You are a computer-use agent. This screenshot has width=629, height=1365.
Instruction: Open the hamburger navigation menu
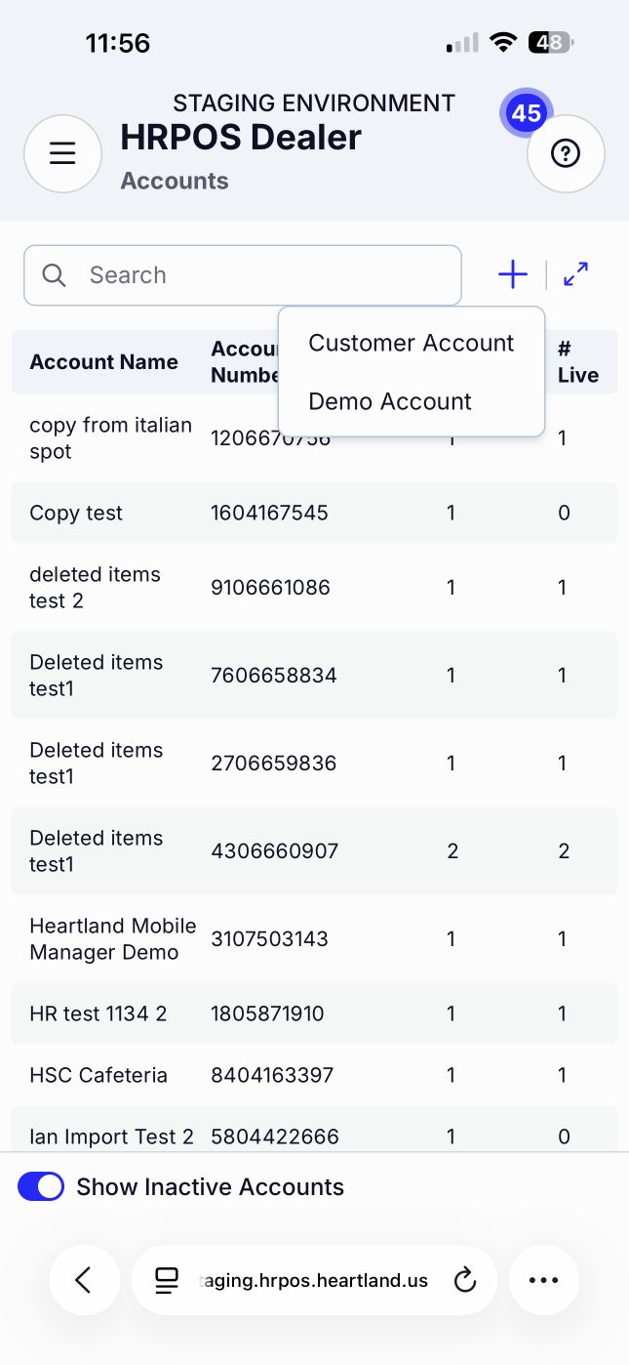point(62,154)
